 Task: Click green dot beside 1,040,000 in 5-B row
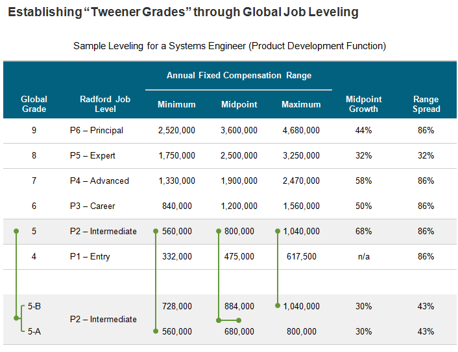click(x=278, y=305)
